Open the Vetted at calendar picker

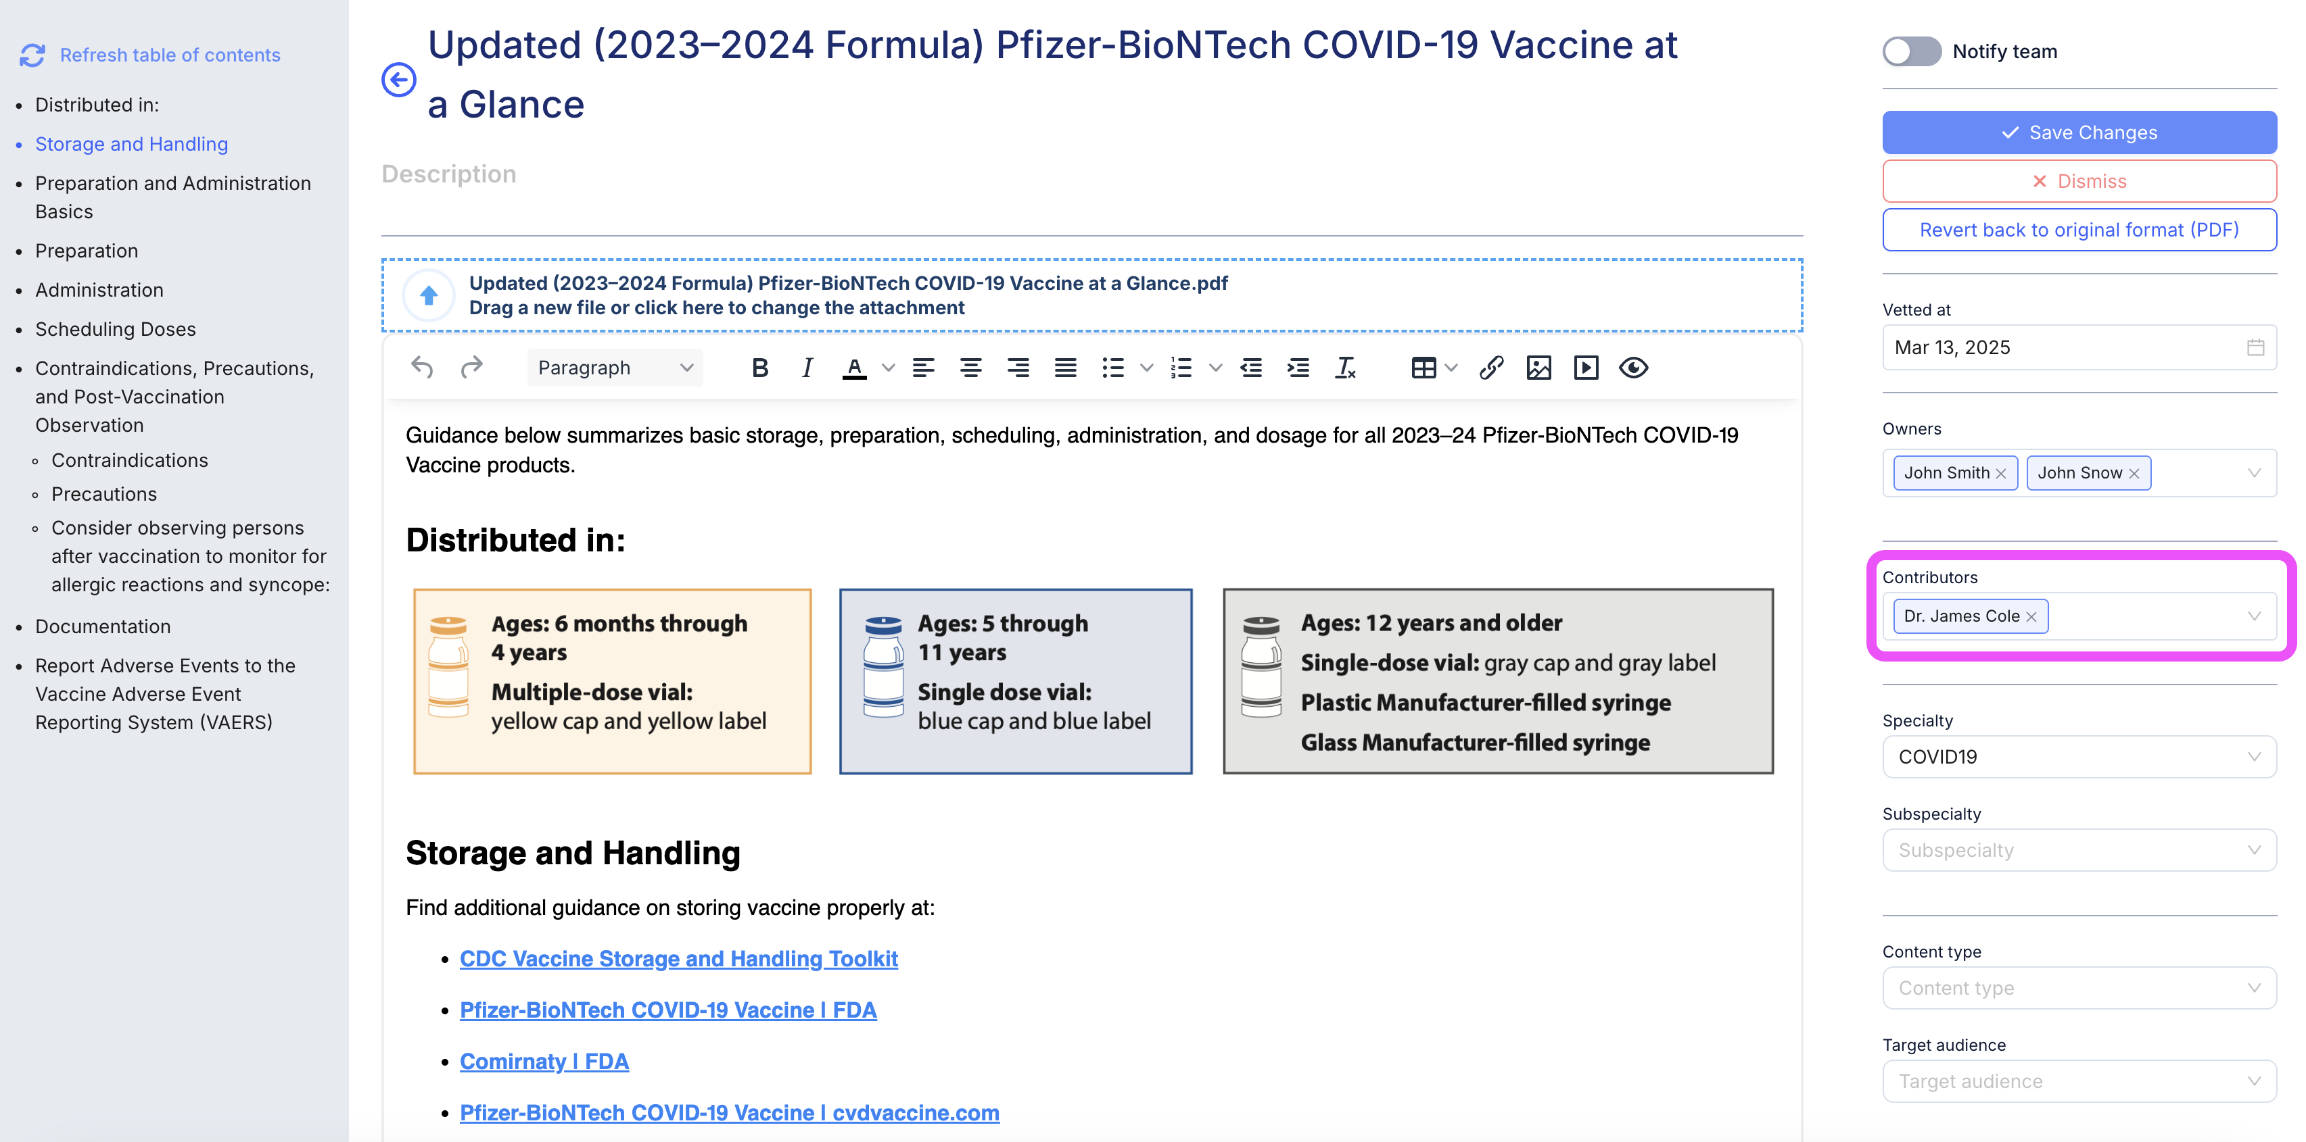coord(2256,347)
